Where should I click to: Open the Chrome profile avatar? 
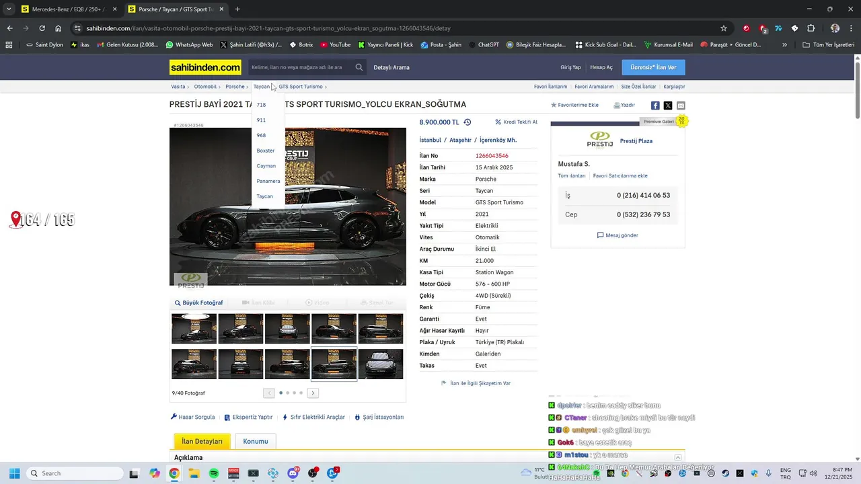[x=835, y=28]
